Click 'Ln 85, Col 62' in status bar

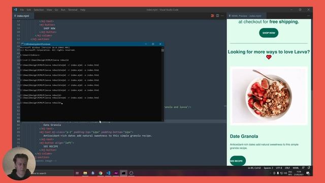tap(254, 168)
